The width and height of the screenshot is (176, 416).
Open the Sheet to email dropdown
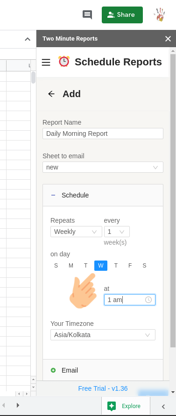pyautogui.click(x=103, y=167)
